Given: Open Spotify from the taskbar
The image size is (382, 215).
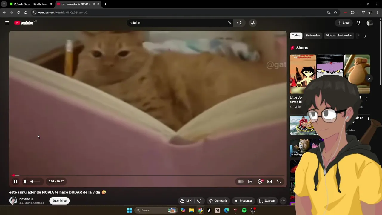Looking at the screenshot, I should [x=244, y=210].
